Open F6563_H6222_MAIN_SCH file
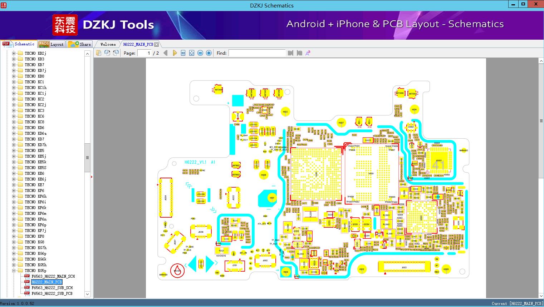The image size is (544, 307). [53, 276]
